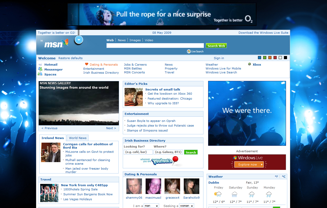This screenshot has width=327, height=208.
Task: Open shammy06 profile photo
Action: 134,186
